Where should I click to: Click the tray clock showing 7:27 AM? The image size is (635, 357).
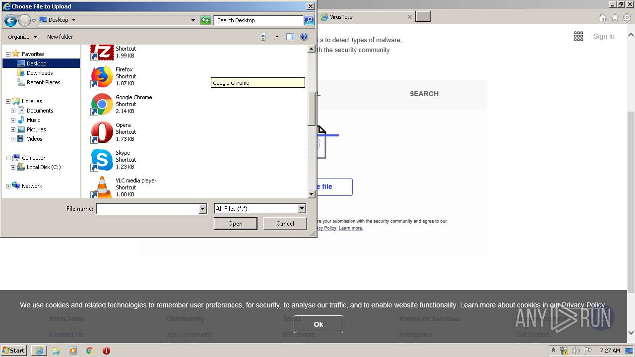pyautogui.click(x=610, y=351)
